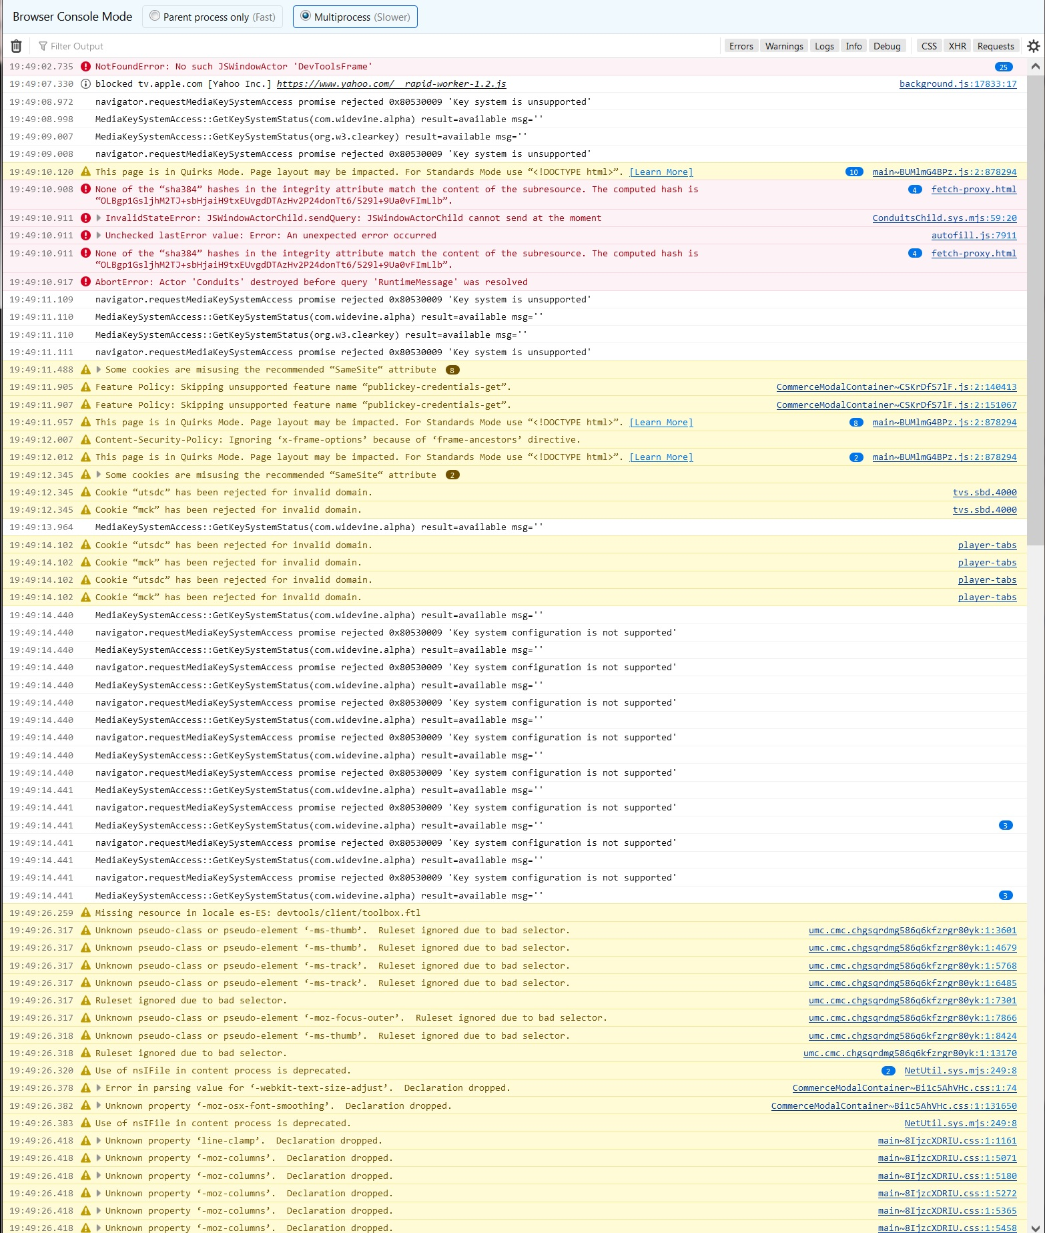Viewport: 1045px width, 1233px height.
Task: Open background.js:17833:17 source link
Action: pos(958,84)
